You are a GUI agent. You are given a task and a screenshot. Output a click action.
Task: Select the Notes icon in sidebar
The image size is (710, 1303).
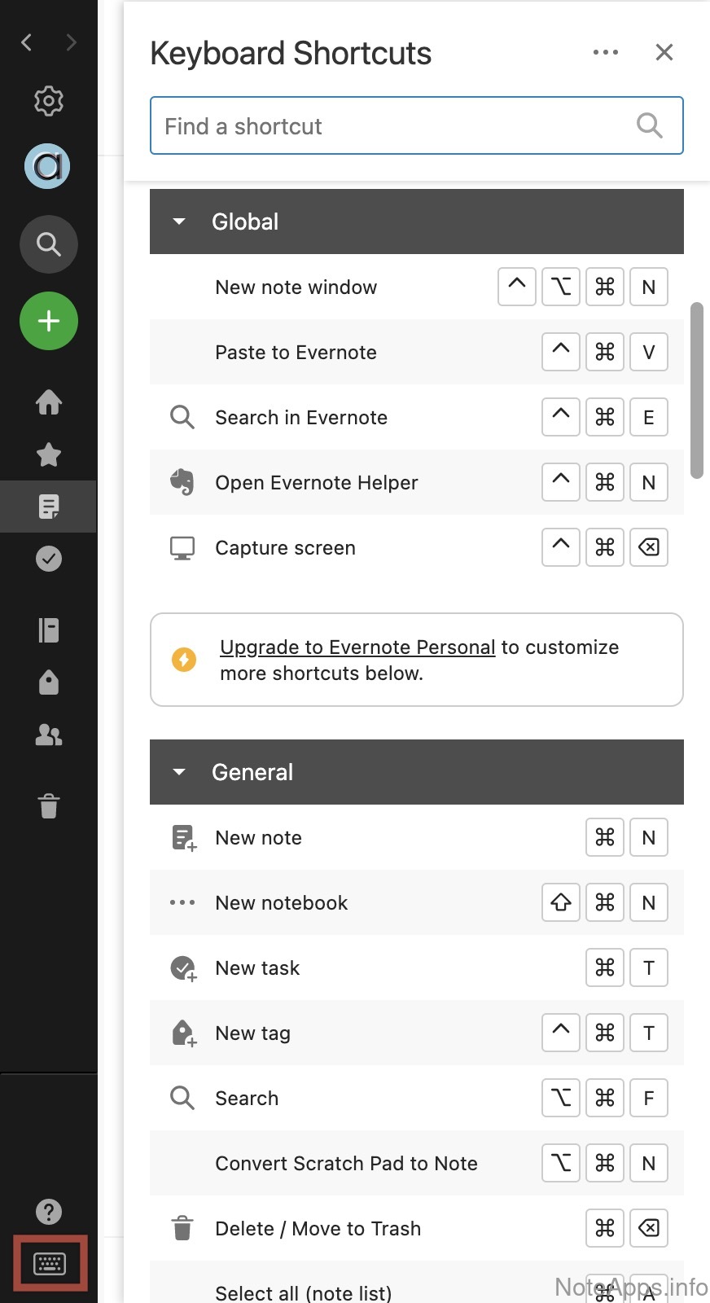click(49, 507)
